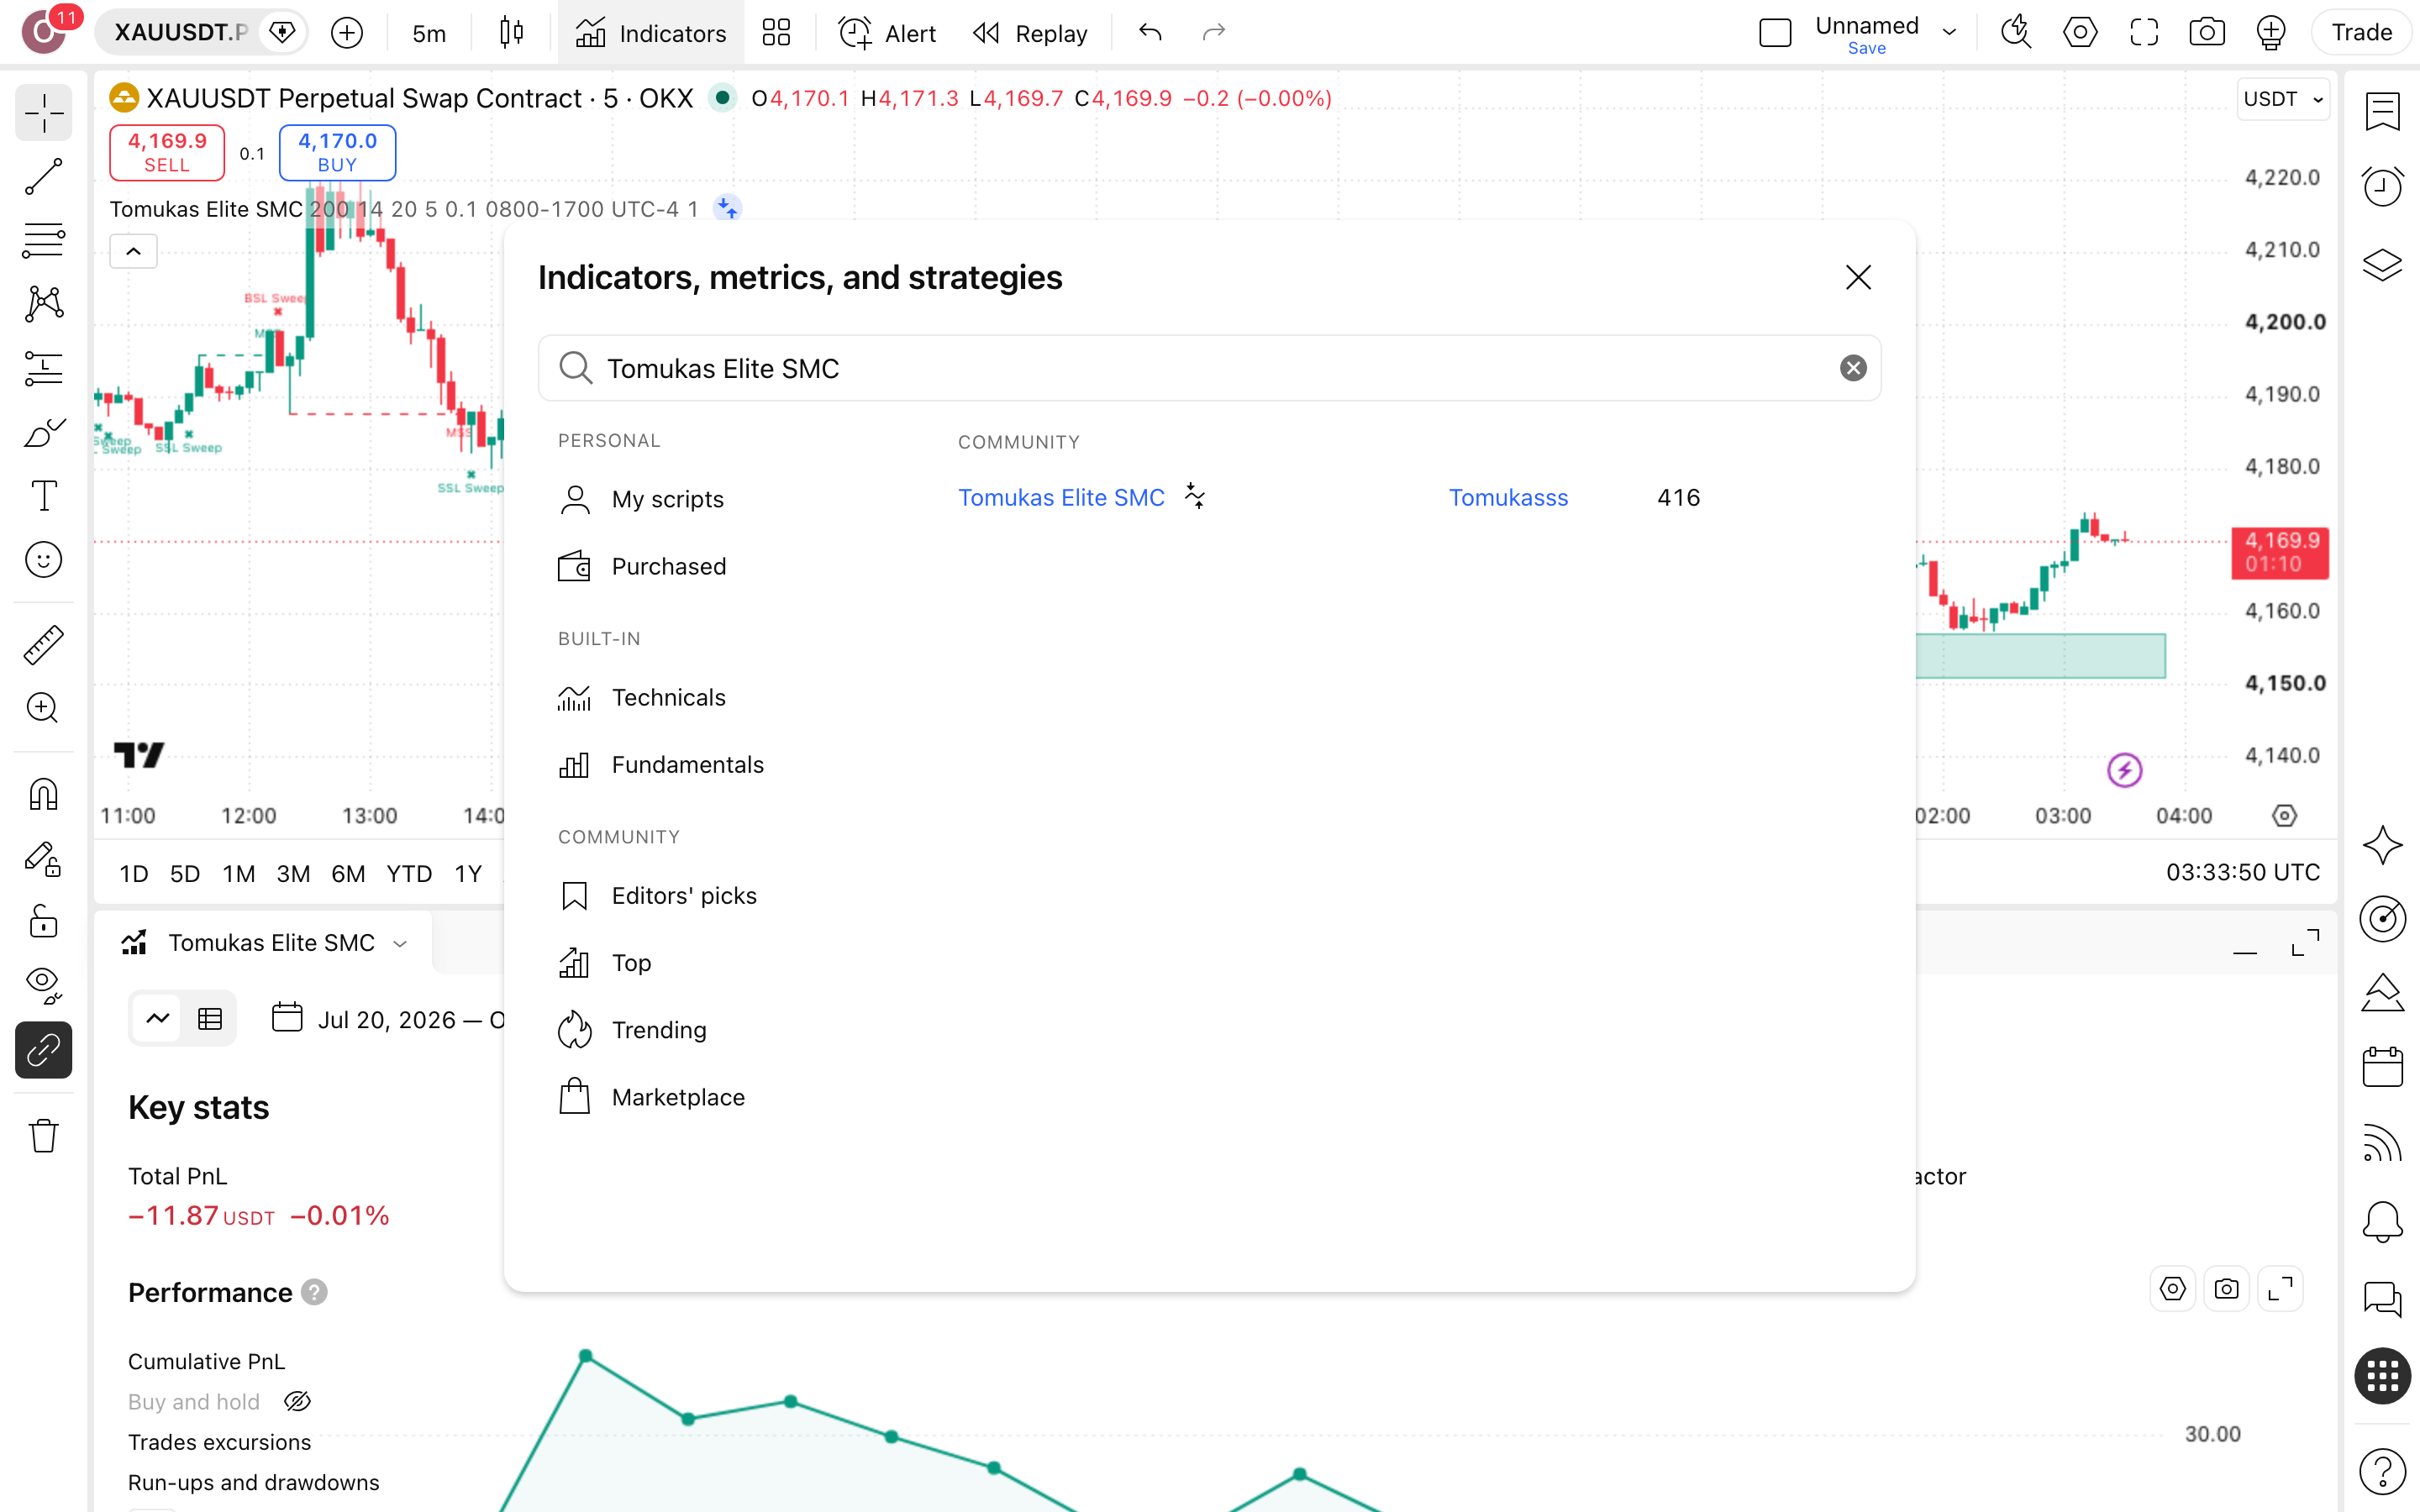Select the trend line drawing tool
The height and width of the screenshot is (1512, 2420).
click(x=43, y=176)
